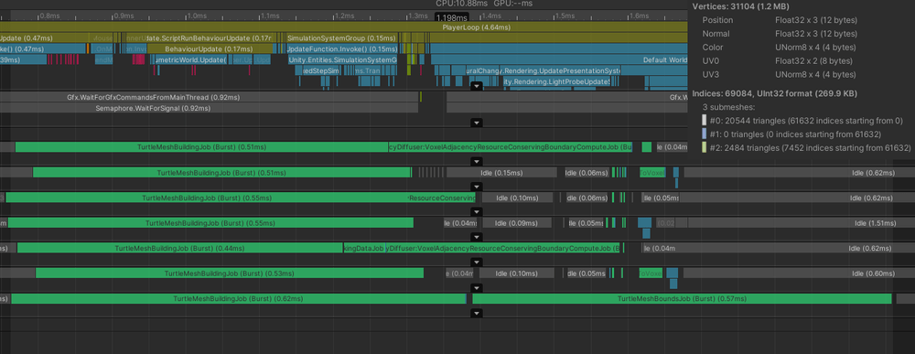Select the UpdateFunction.Invoke() (0.15ms) sample
The image size is (915, 354).
click(x=341, y=48)
